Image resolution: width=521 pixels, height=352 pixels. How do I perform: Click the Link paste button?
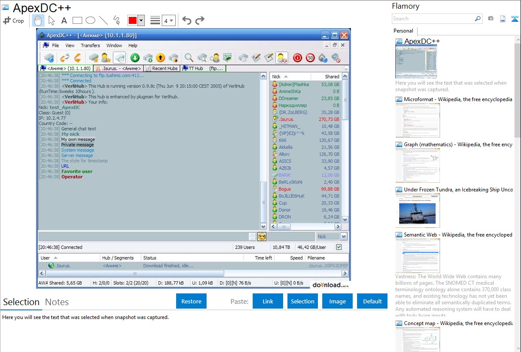pyautogui.click(x=268, y=301)
